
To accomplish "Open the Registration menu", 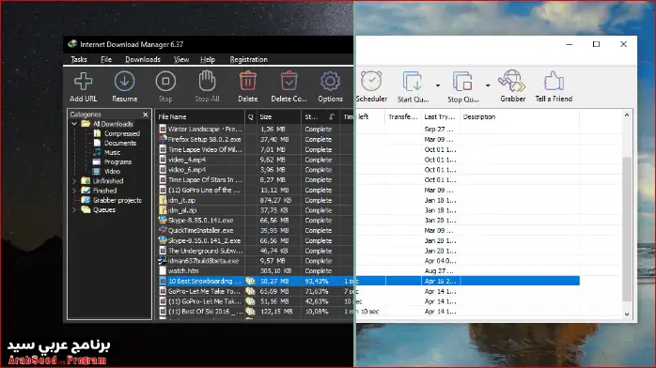I will [x=248, y=59].
